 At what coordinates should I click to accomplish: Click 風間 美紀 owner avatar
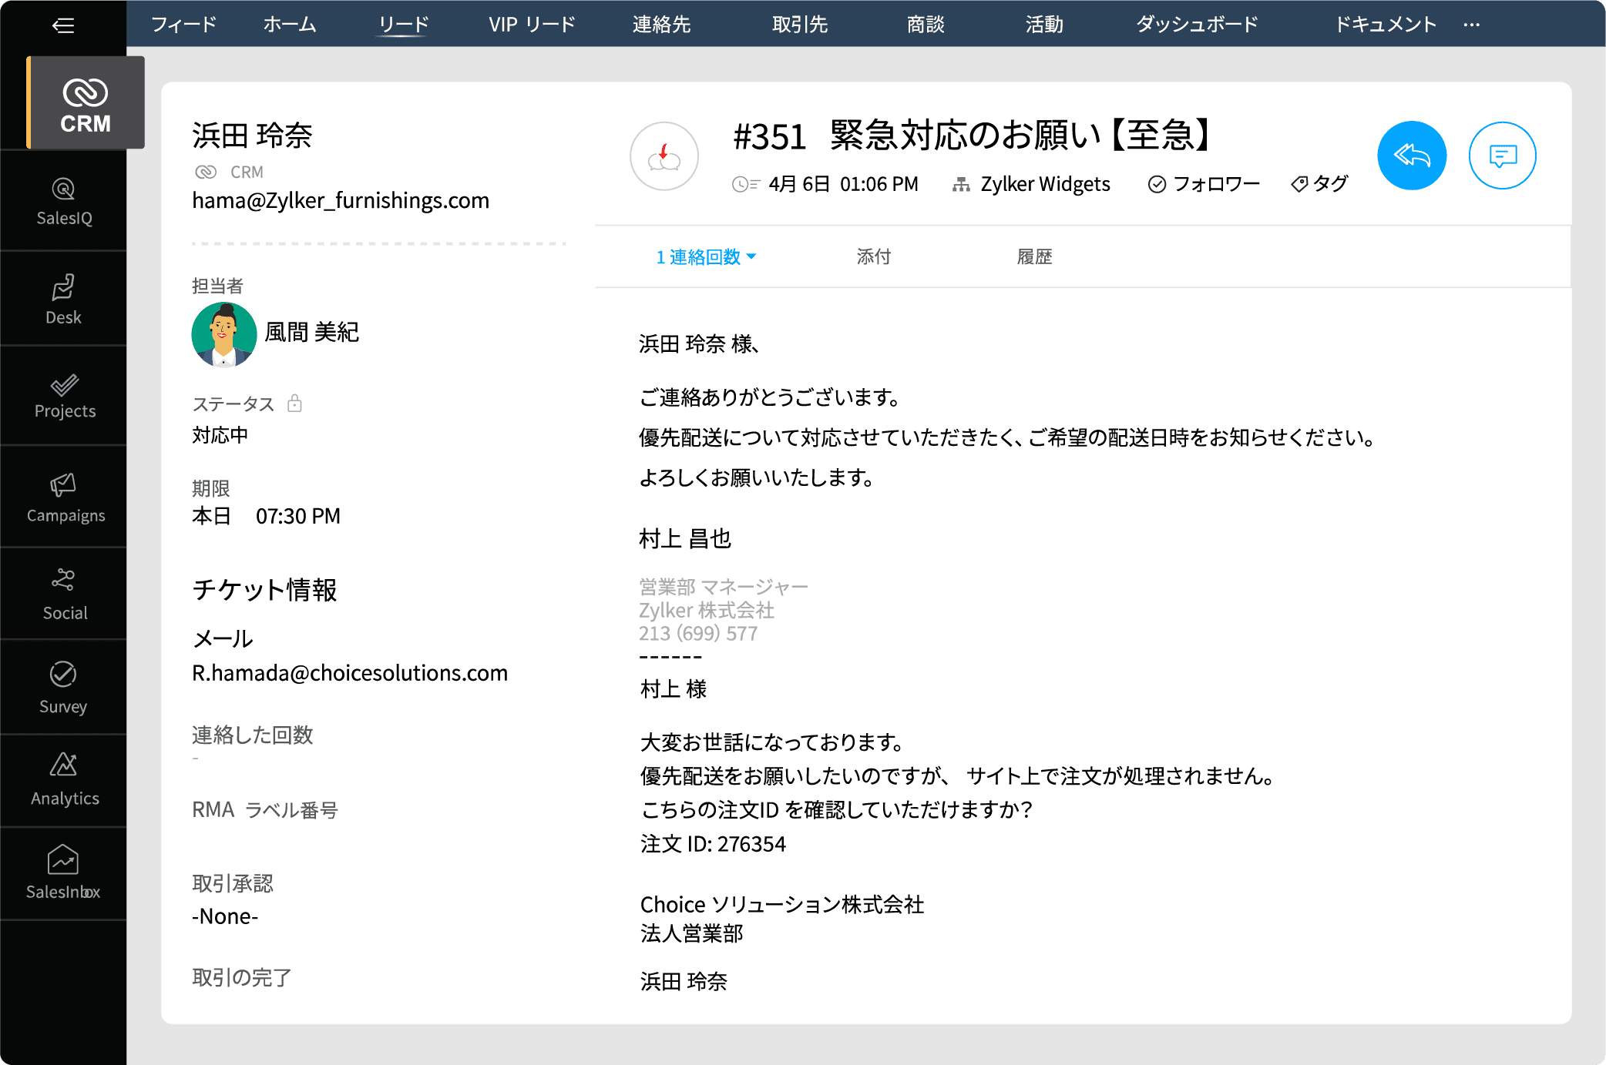click(x=224, y=334)
